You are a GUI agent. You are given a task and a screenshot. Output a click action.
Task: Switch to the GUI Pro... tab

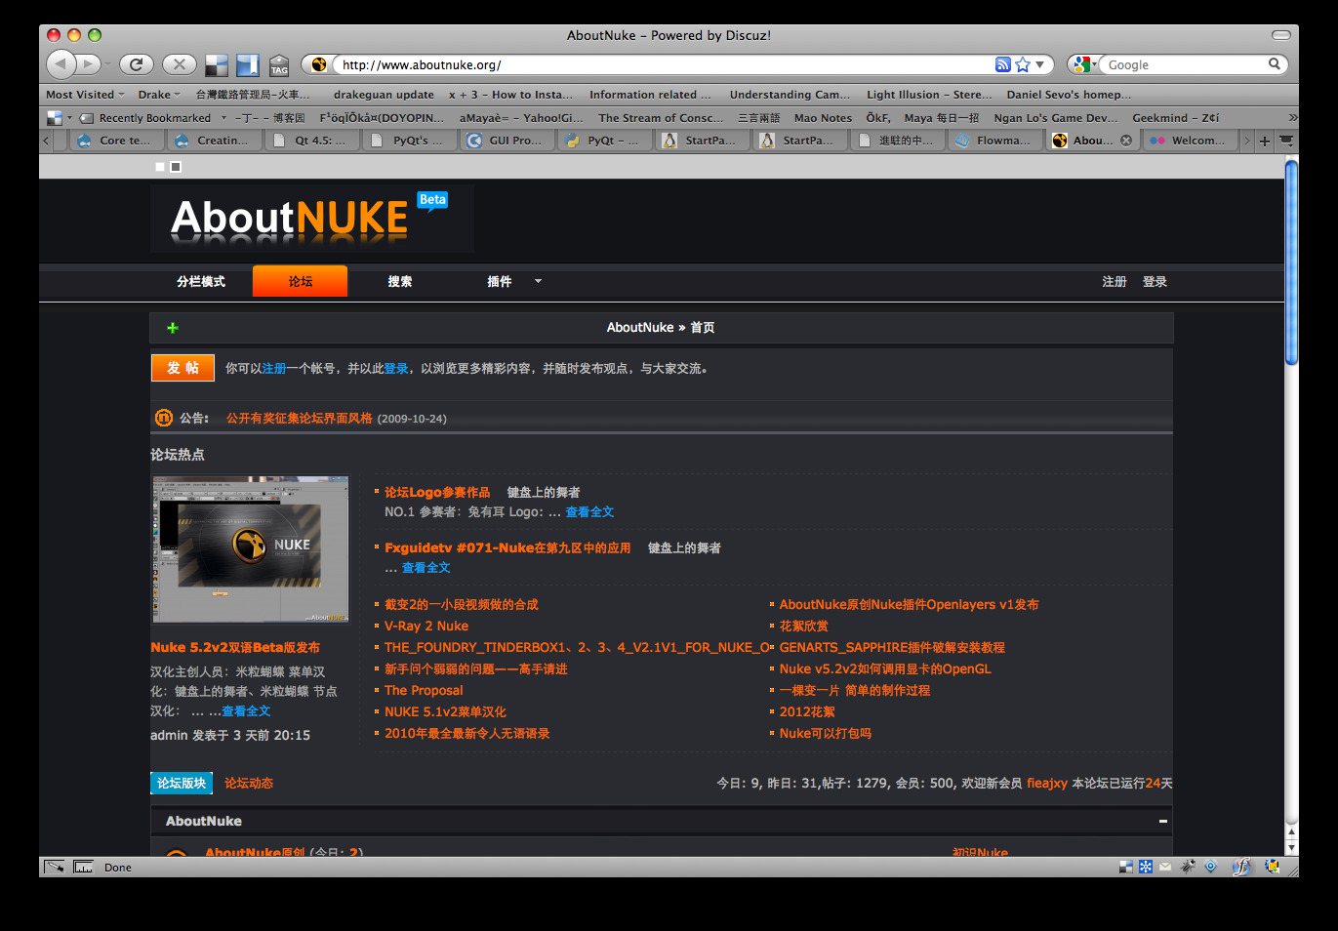[x=507, y=141]
